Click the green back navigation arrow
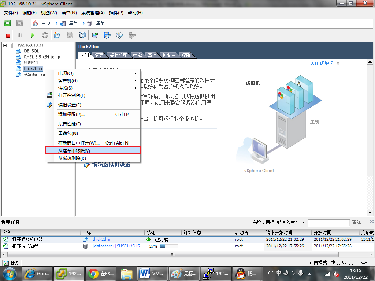Image resolution: width=375 pixels, height=281 pixels. click(7, 23)
